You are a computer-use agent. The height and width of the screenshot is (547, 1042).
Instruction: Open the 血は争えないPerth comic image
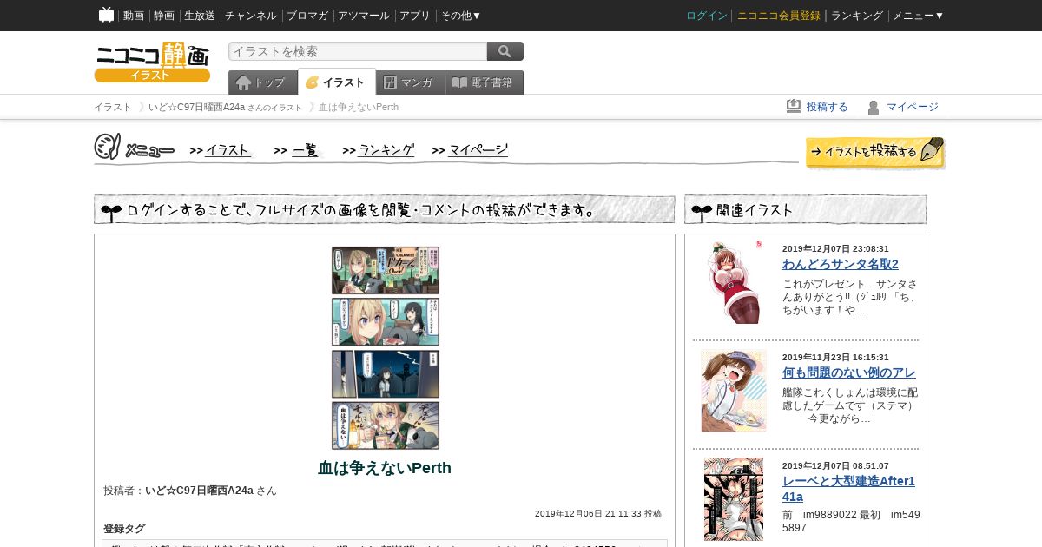[x=386, y=348]
